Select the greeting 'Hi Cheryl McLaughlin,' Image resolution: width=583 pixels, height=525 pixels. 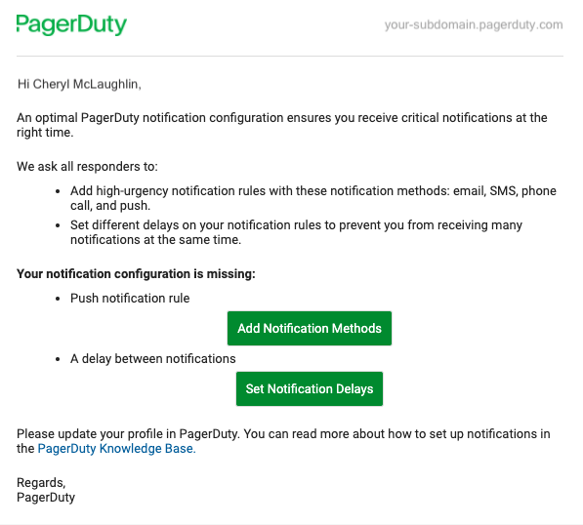79,84
